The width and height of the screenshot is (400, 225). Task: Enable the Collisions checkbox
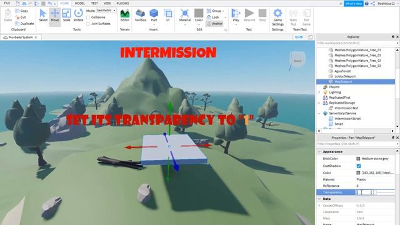pos(88,17)
